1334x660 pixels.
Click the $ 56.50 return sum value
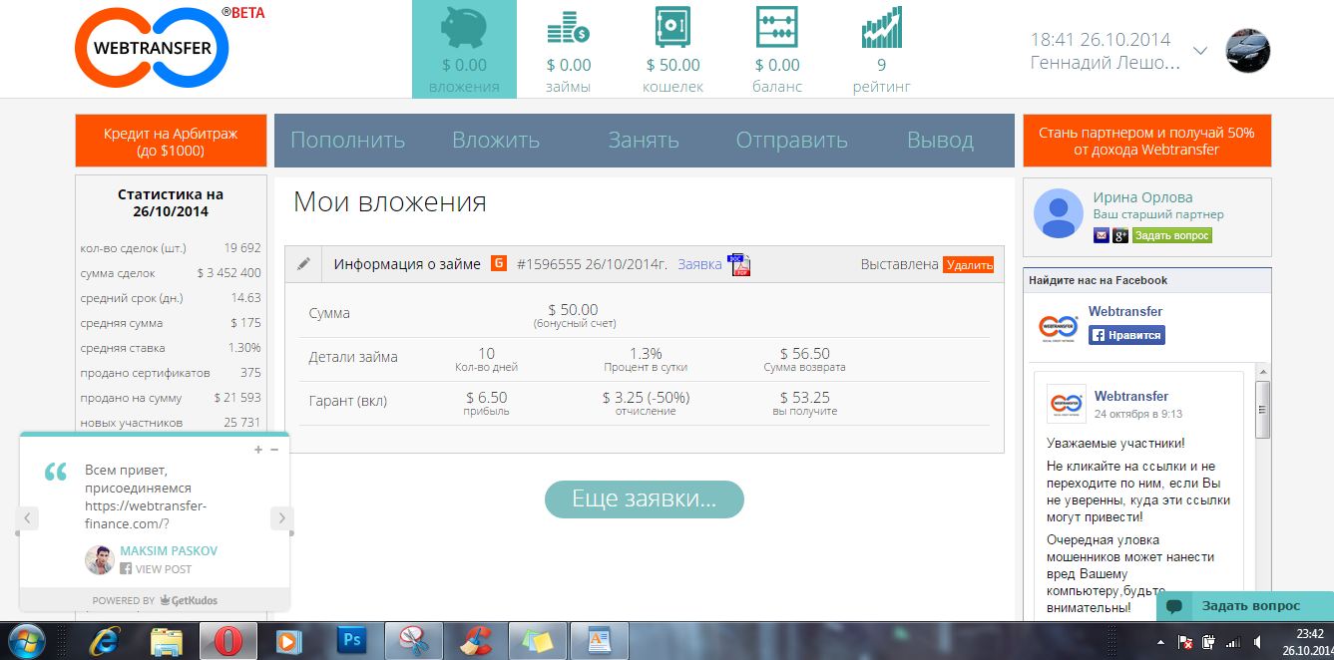(804, 354)
